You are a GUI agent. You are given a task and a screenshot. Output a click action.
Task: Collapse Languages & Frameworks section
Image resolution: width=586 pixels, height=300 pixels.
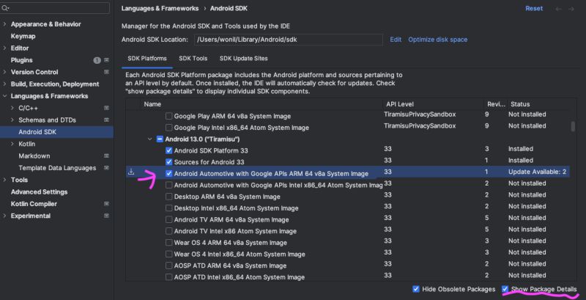[x=4, y=96]
